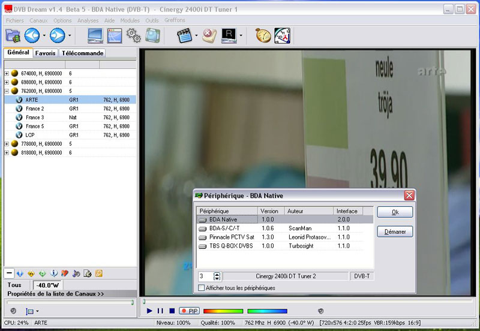Open dropdown arrow next to previous channel button
Viewport: 480px width, 331px height.
pos(44,35)
